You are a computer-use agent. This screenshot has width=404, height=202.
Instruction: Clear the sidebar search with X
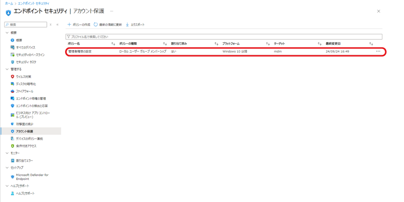(50, 24)
